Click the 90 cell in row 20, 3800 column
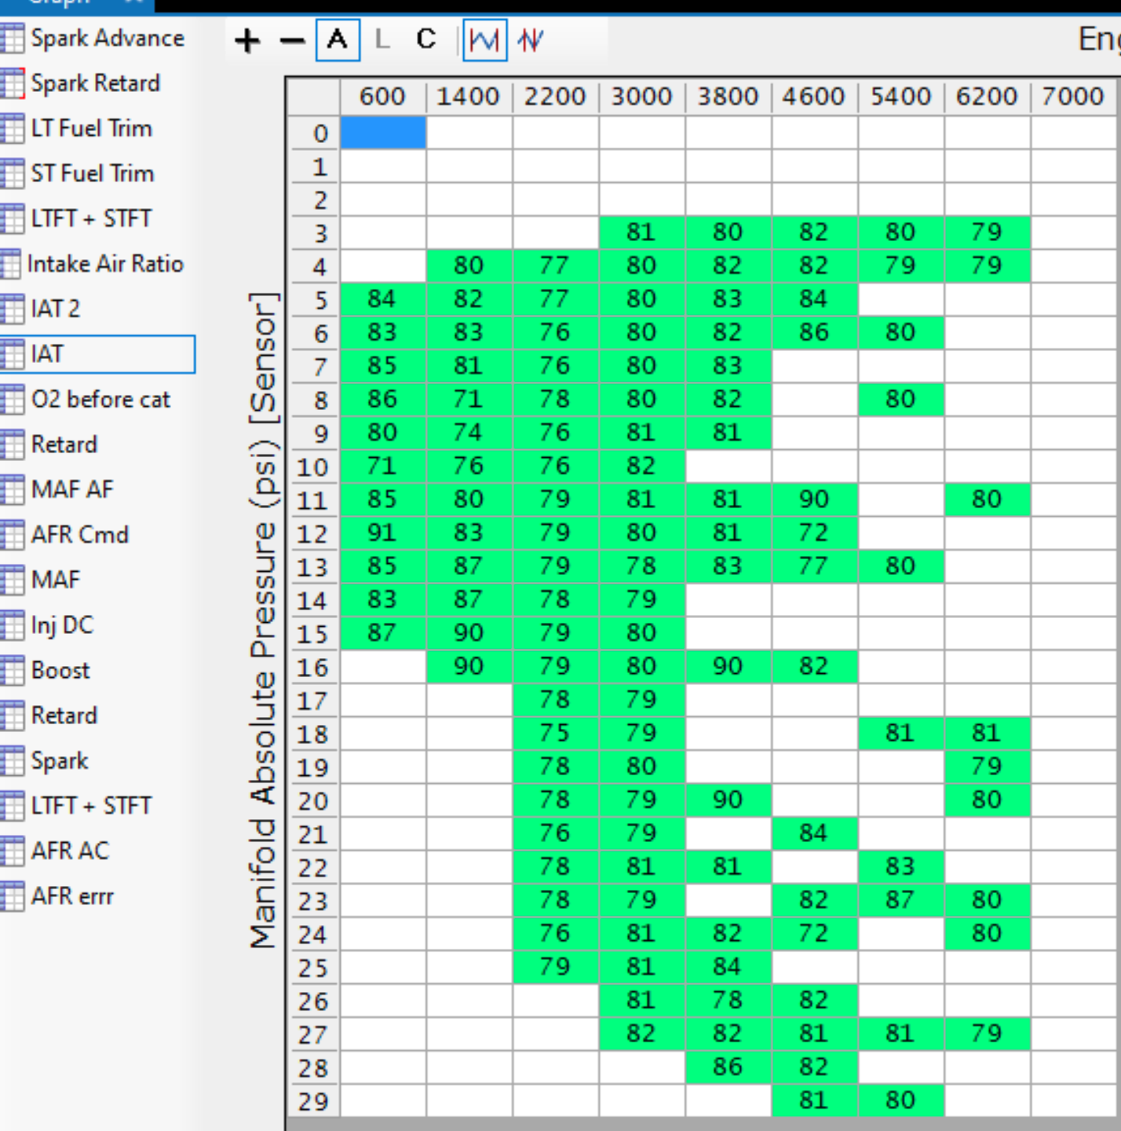Image resolution: width=1121 pixels, height=1131 pixels. 728,800
